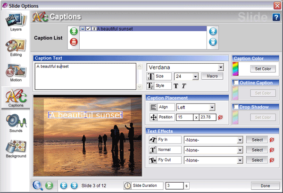Clear the Fly Out effect

pos(272,160)
